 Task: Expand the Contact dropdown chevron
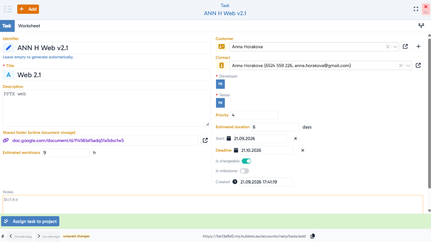[408, 66]
